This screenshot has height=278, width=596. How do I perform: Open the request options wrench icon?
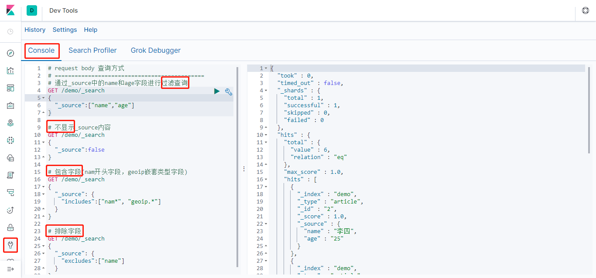[229, 92]
